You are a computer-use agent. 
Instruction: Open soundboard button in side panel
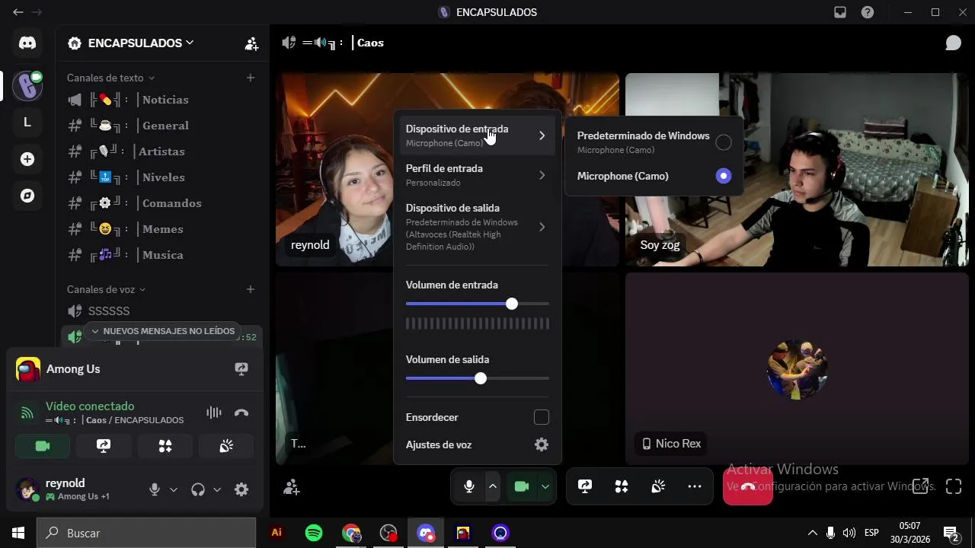click(x=226, y=447)
